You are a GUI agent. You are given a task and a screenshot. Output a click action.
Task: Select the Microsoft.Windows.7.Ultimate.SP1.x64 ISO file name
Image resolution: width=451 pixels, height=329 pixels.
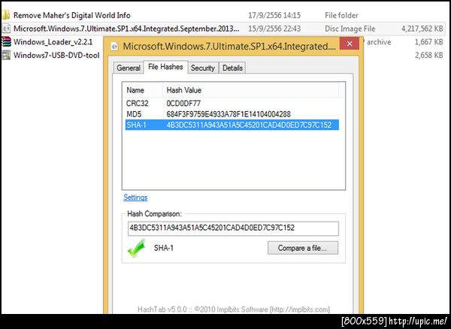pyautogui.click(x=126, y=29)
